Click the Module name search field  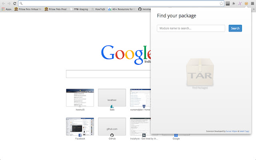[191, 28]
